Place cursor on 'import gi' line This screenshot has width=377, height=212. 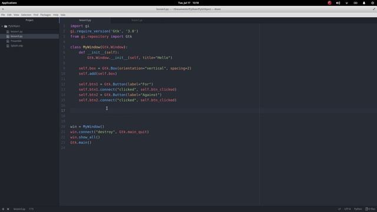(x=80, y=26)
